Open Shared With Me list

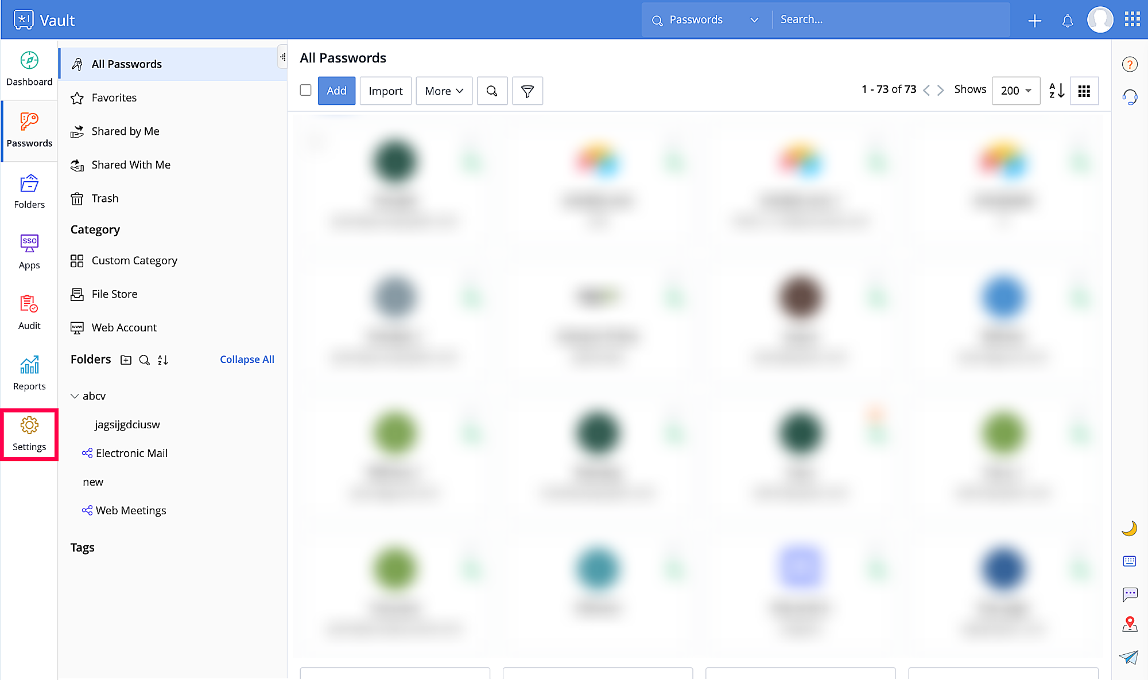(x=131, y=165)
